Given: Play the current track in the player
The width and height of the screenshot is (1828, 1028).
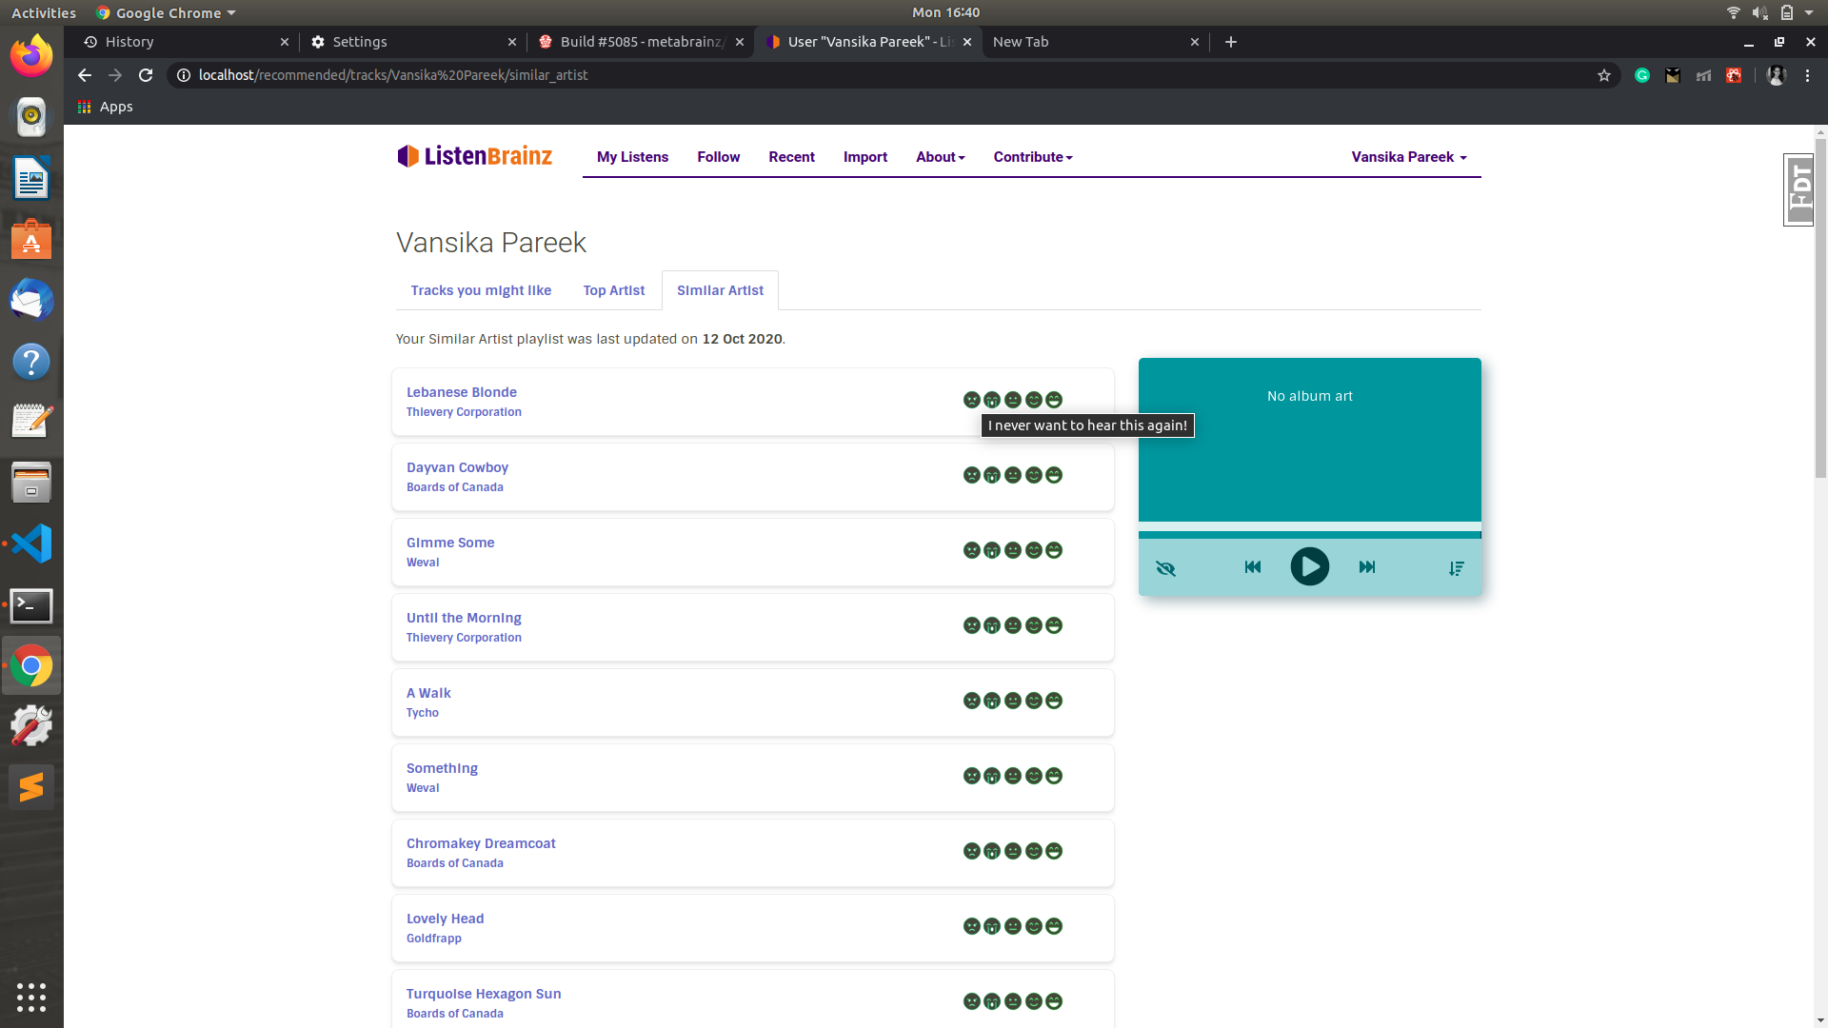Looking at the screenshot, I should (x=1309, y=566).
